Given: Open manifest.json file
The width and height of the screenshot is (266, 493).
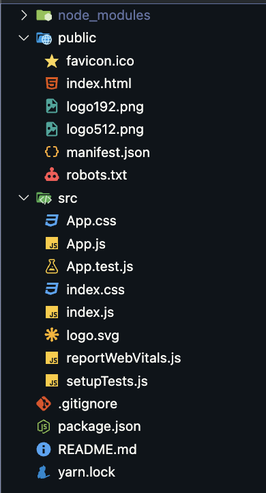Looking at the screenshot, I should [108, 153].
